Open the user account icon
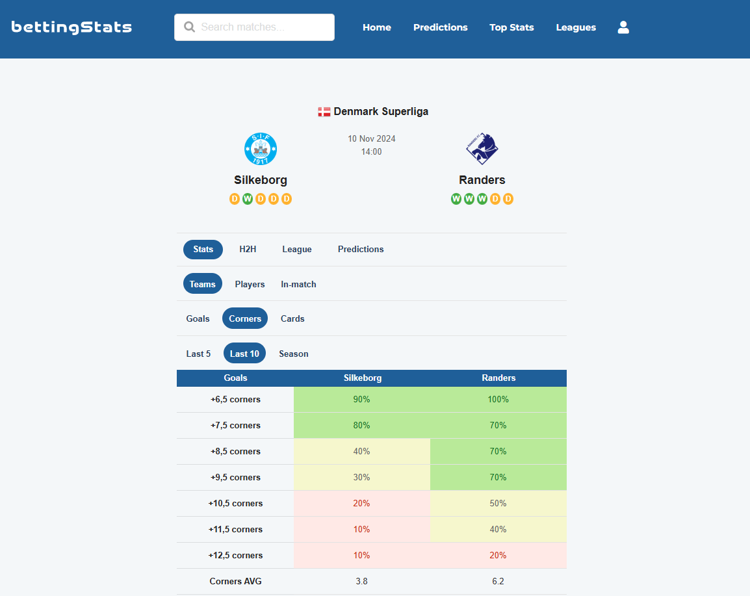The image size is (750, 596). [623, 27]
